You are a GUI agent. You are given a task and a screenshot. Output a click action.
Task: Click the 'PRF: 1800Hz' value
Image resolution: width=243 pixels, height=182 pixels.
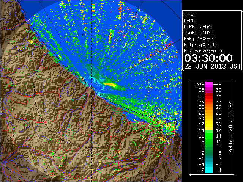[x=198, y=39]
